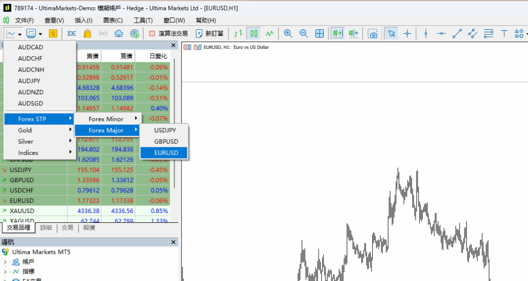Click the signals broadcast icon
528x281 pixels.
pyautogui.click(x=103, y=33)
